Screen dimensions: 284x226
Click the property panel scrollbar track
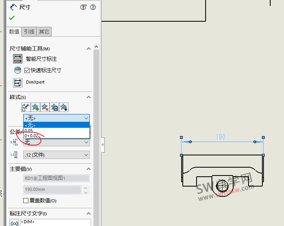[97, 138]
